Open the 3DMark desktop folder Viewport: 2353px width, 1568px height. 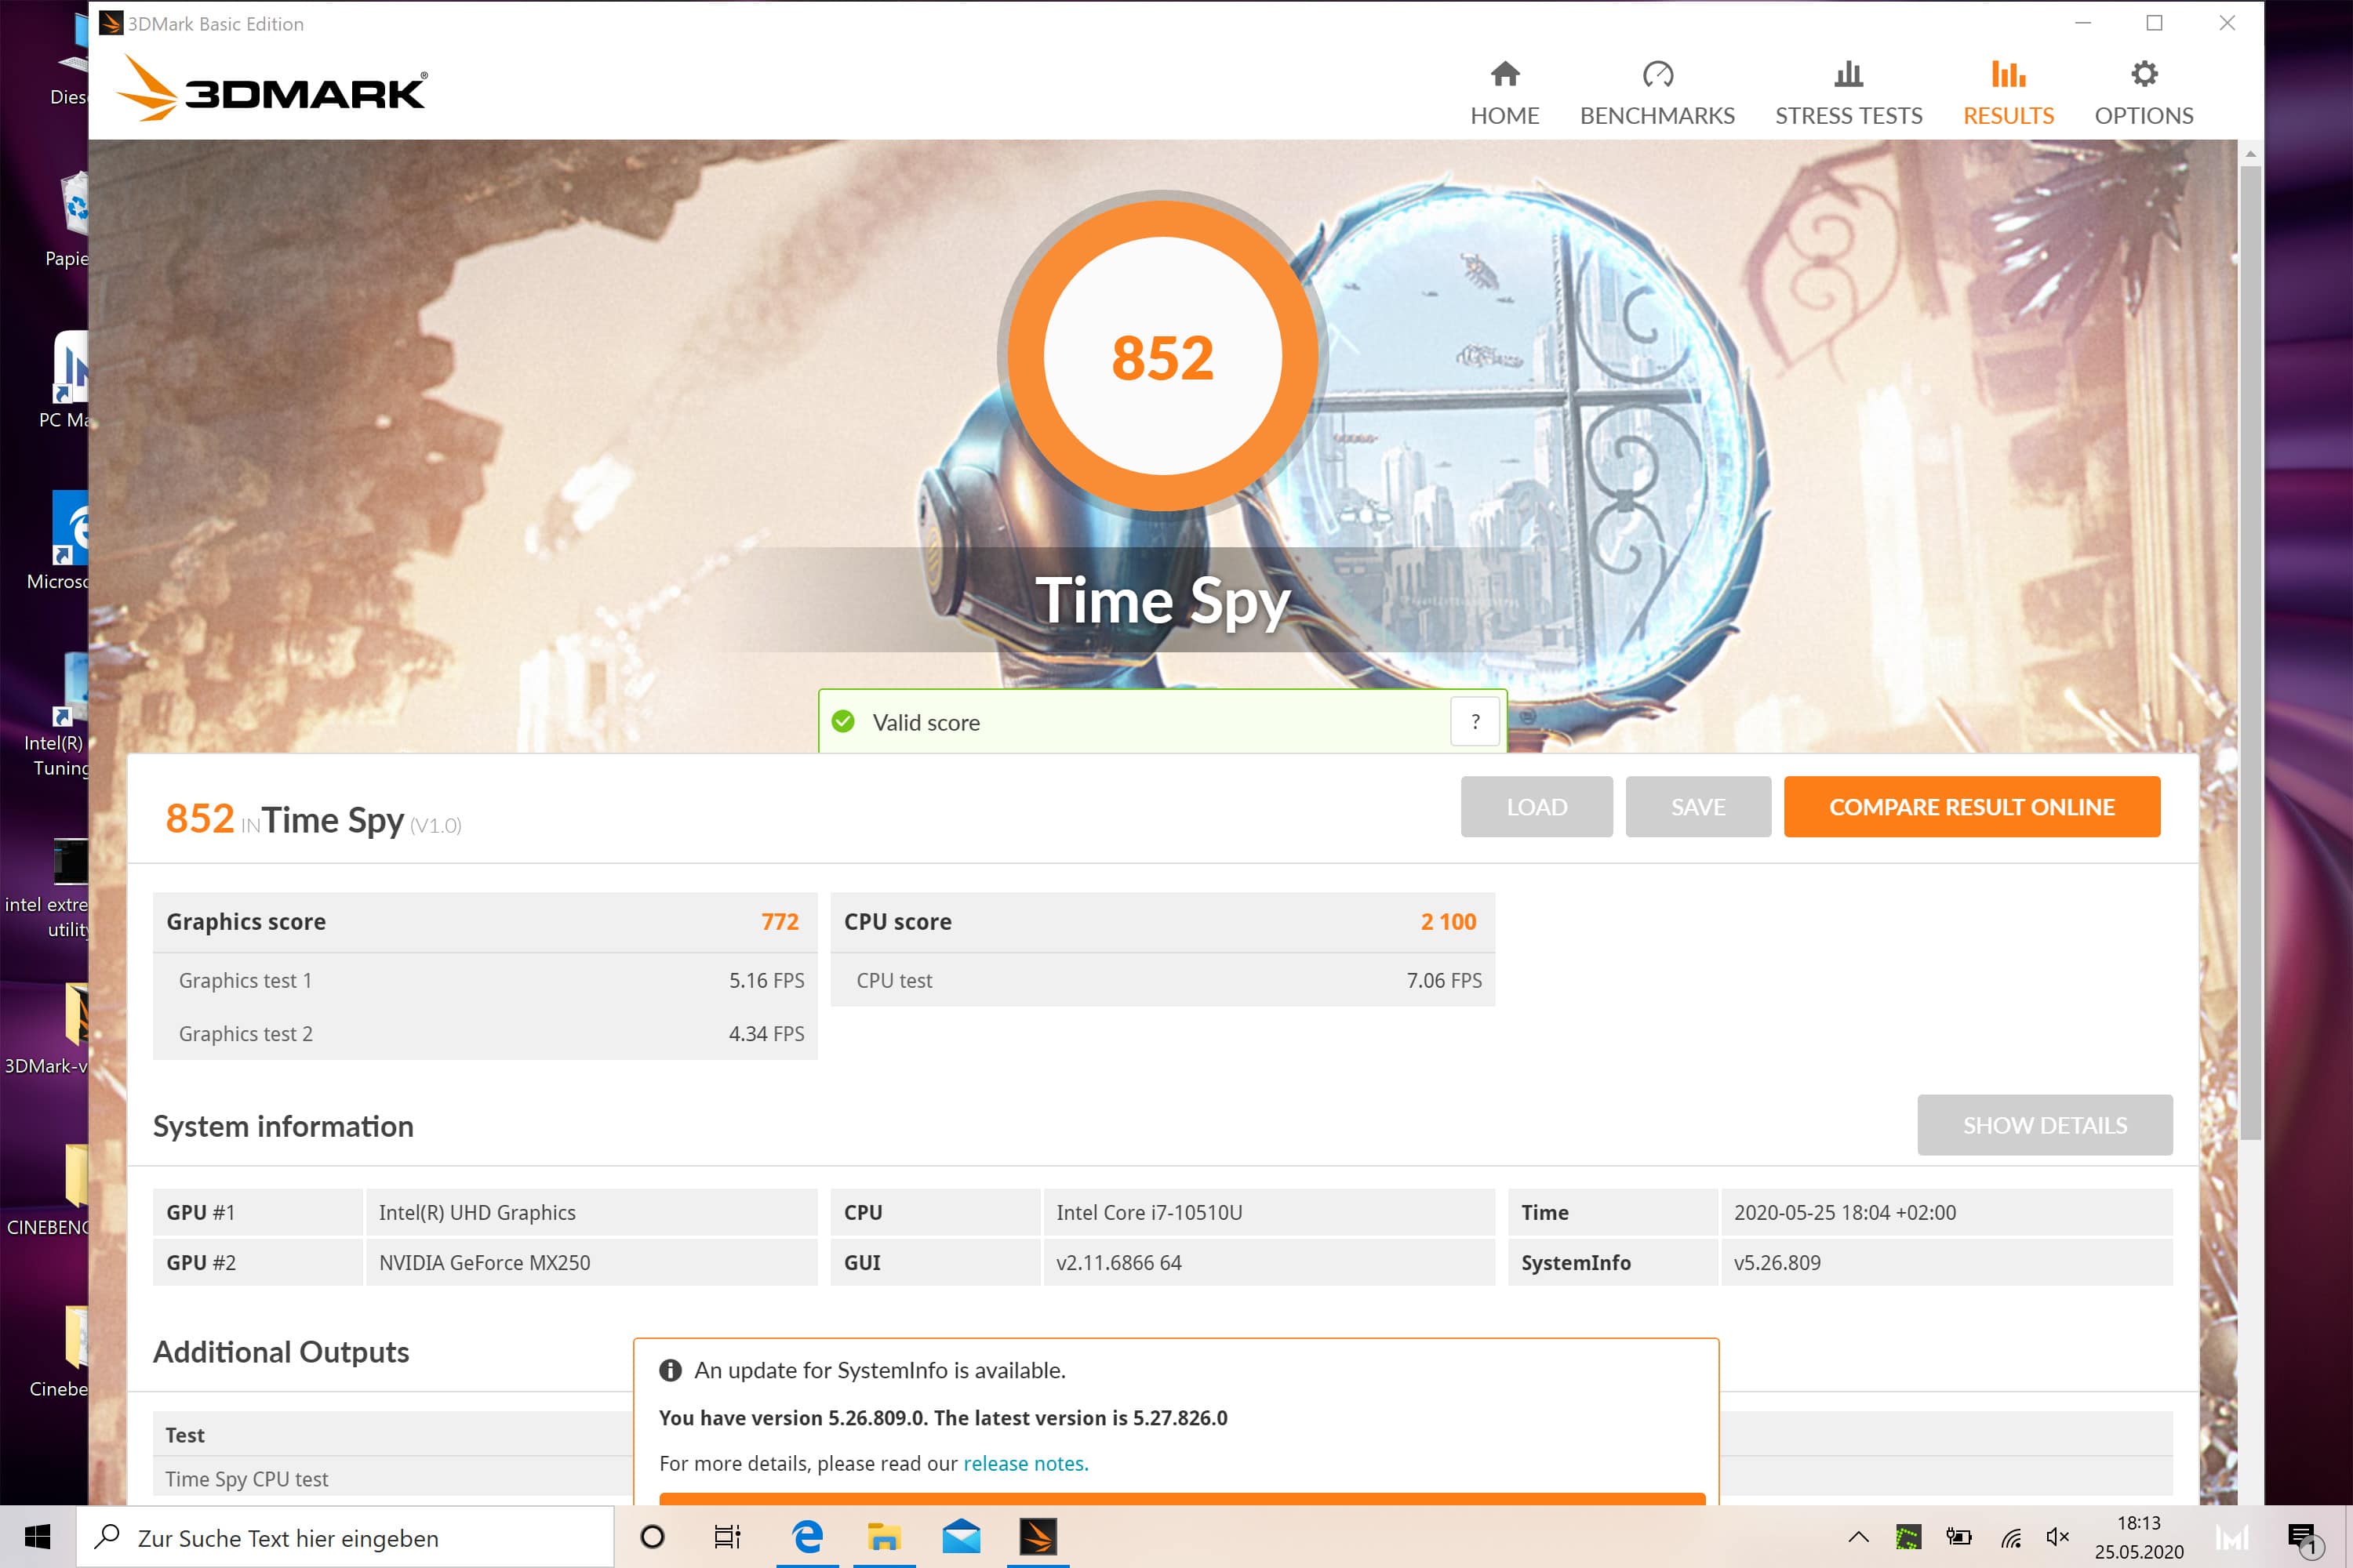[46, 1030]
